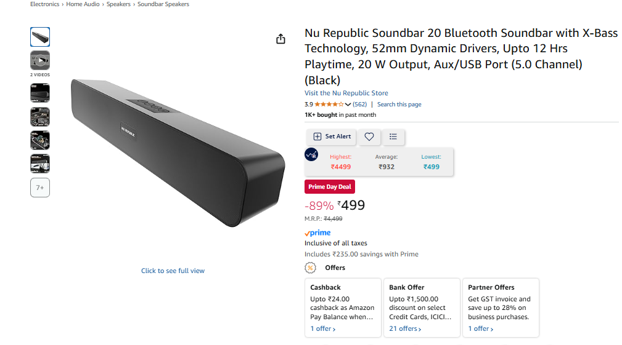The height and width of the screenshot is (345, 622).
Task: Click the Prime logo badge
Action: click(x=317, y=233)
